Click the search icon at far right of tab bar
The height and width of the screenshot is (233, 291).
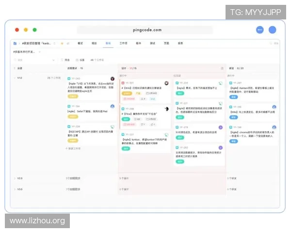point(271,43)
